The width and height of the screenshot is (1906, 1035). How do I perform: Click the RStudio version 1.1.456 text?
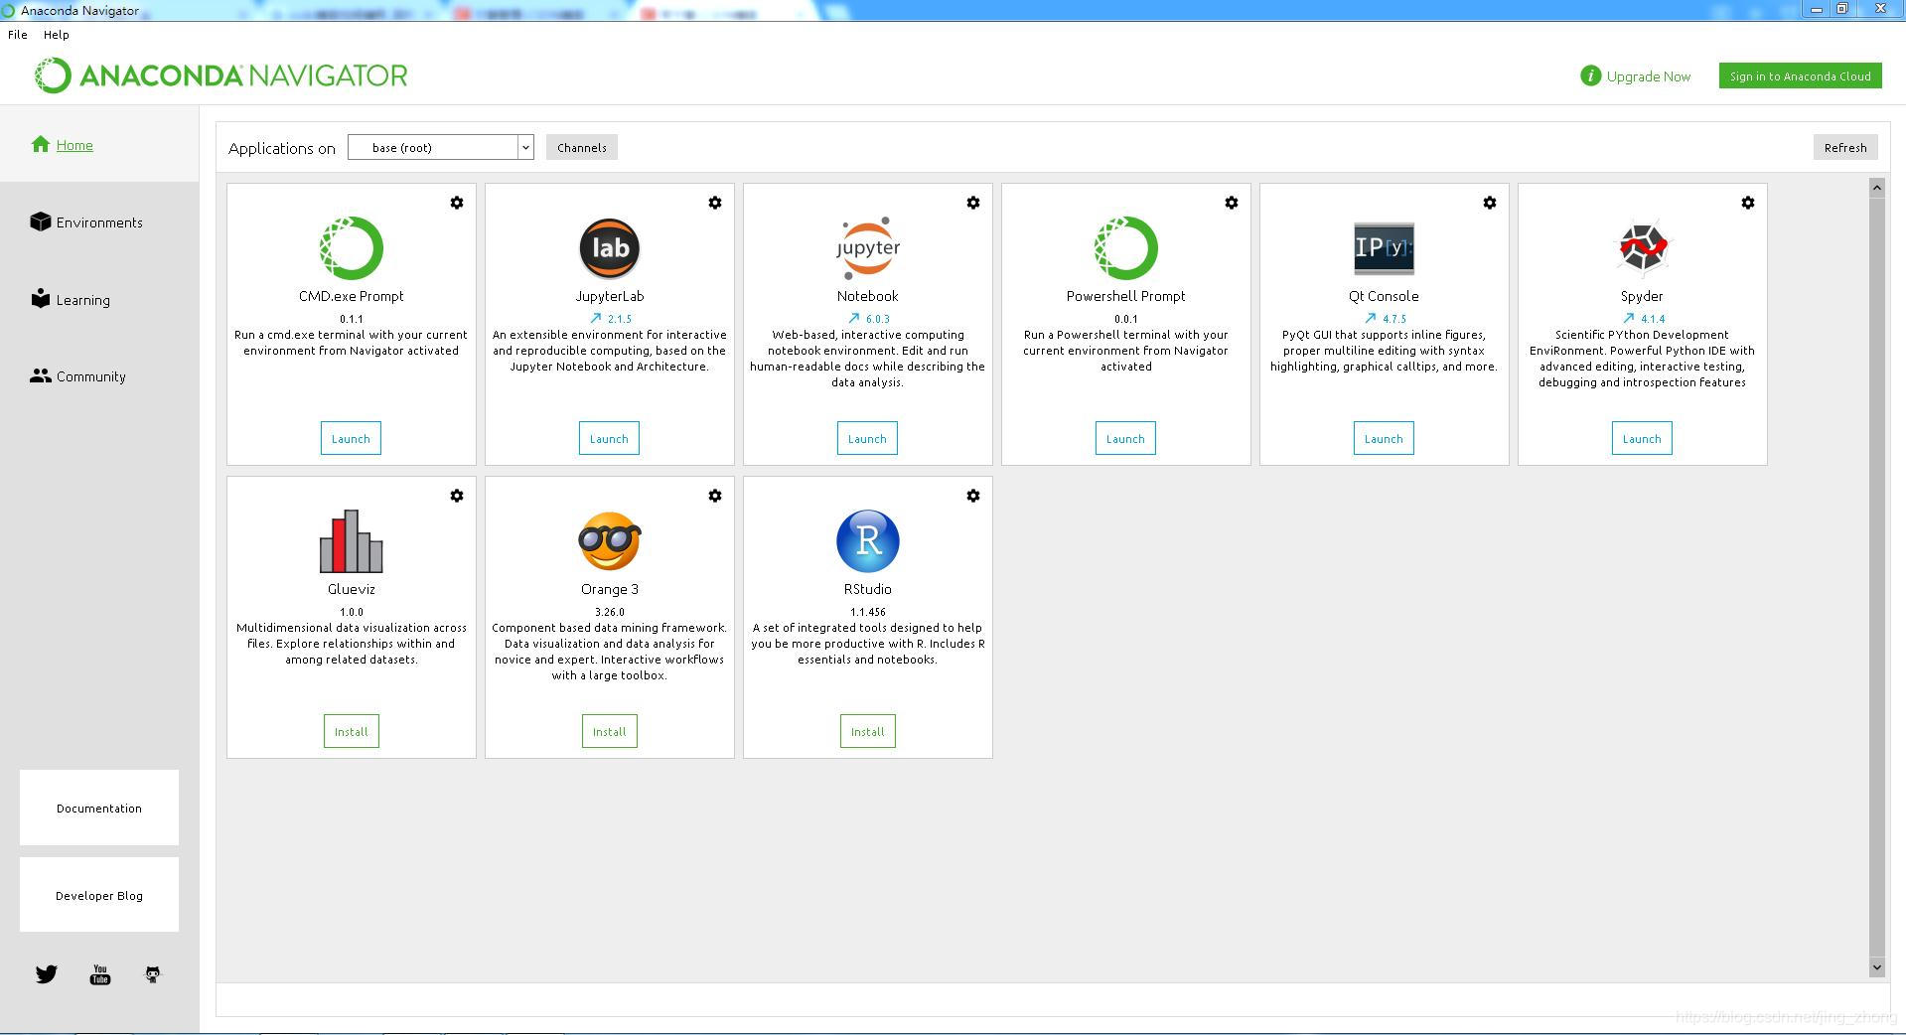(x=868, y=612)
